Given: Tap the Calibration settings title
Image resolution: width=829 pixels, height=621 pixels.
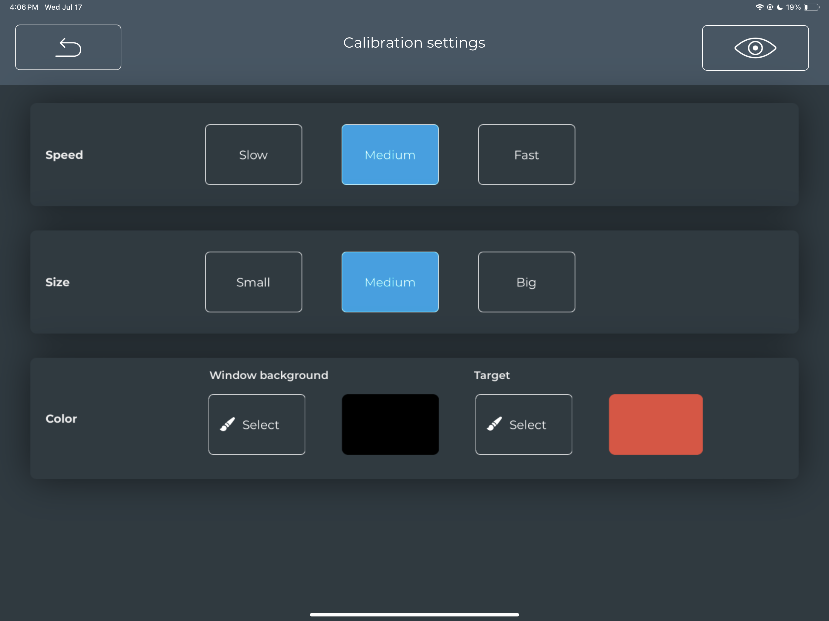Looking at the screenshot, I should tap(414, 42).
